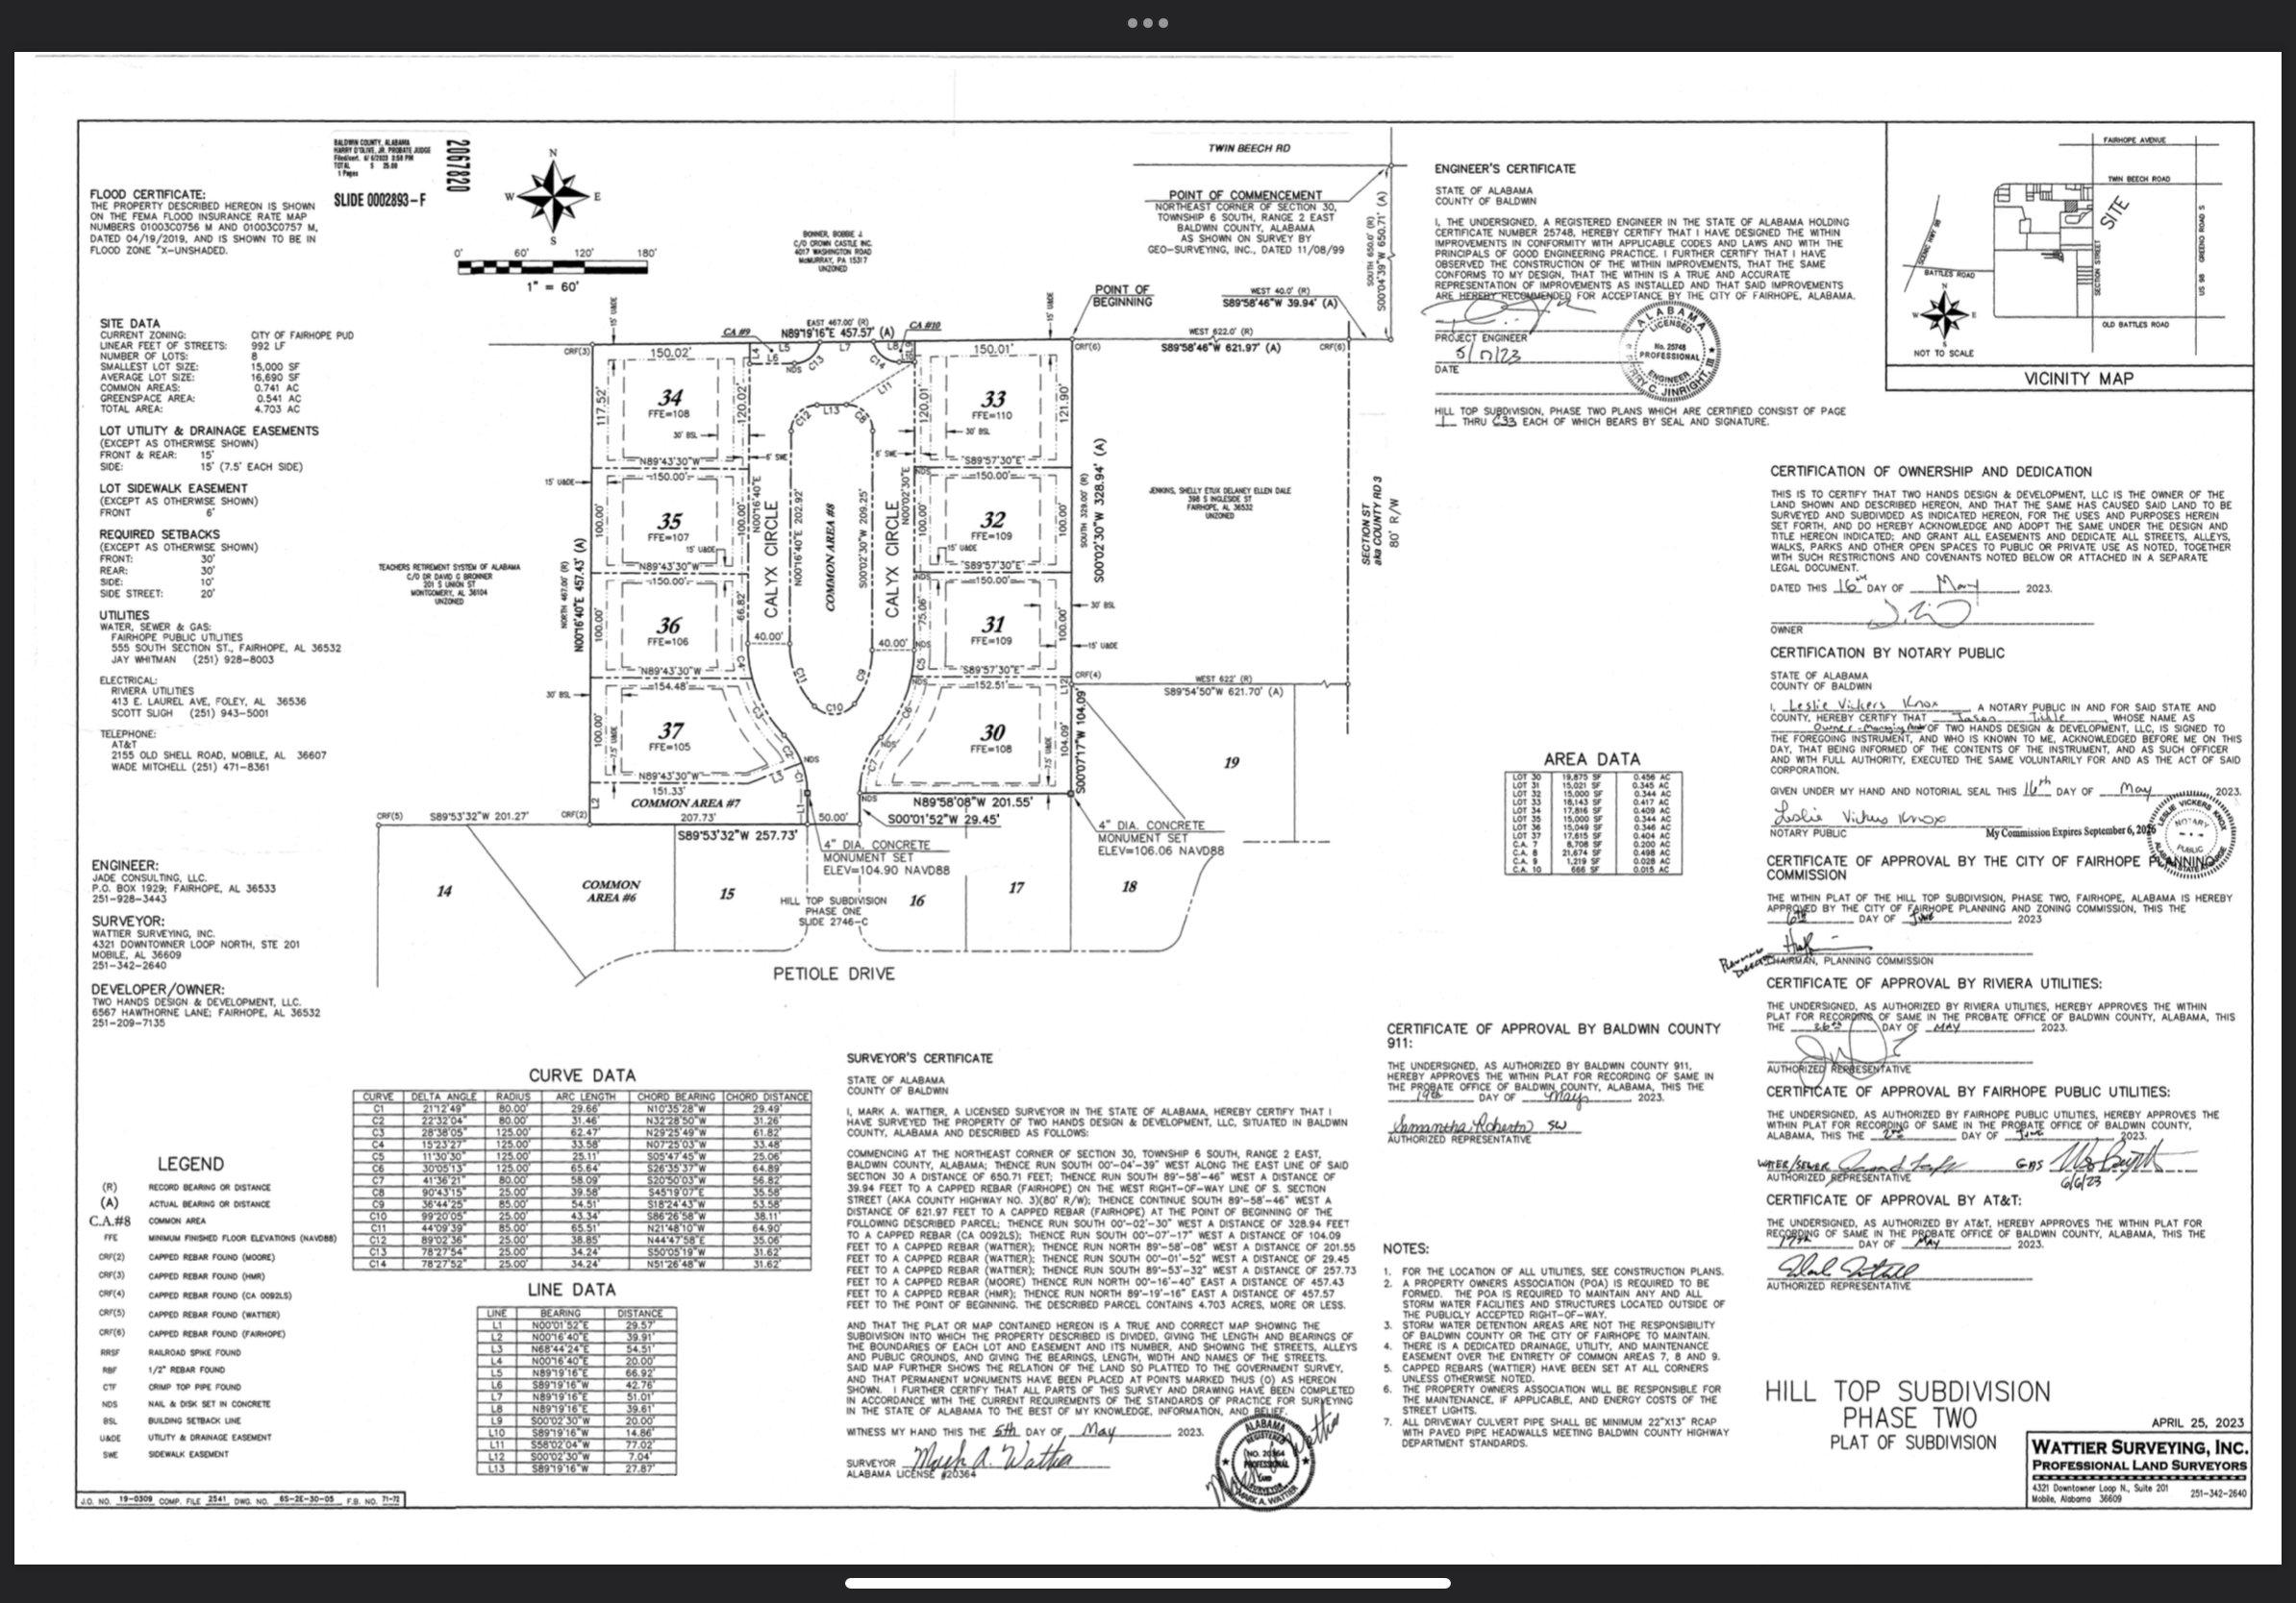Click the "COMMON AREA #8" label
This screenshot has width=2296, height=1603.
(x=829, y=556)
